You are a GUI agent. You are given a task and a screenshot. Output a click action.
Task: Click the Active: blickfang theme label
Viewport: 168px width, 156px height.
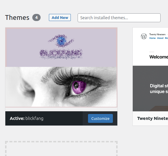(x=27, y=118)
